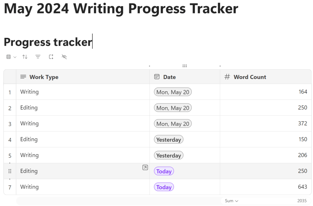Open the table view switcher icon

click(x=9, y=57)
